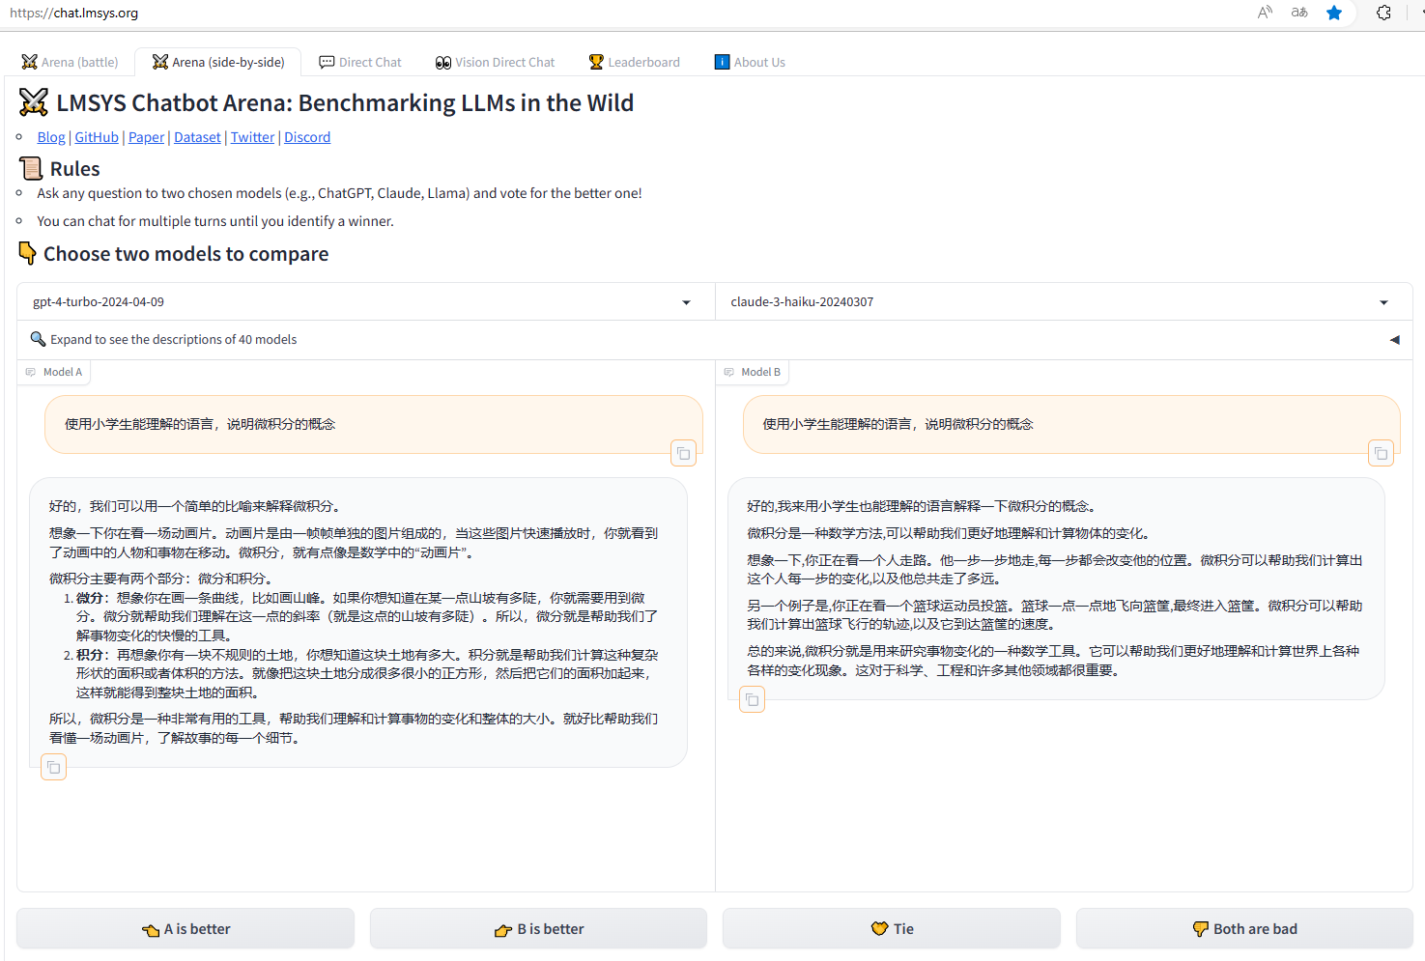Click the user prompt text in Model B
Image resolution: width=1425 pixels, height=961 pixels.
898,424
